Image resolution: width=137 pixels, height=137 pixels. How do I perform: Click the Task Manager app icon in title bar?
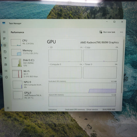coord(4,23)
